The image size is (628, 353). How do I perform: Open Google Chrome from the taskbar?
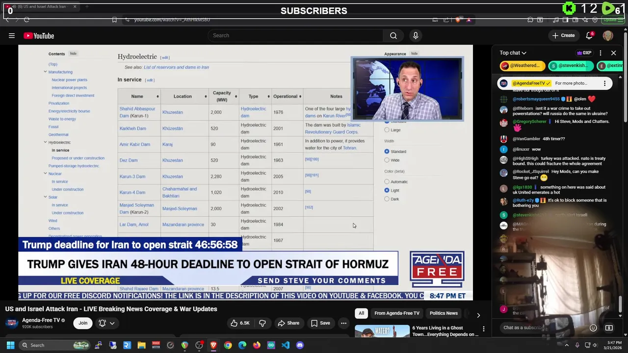tap(228, 345)
